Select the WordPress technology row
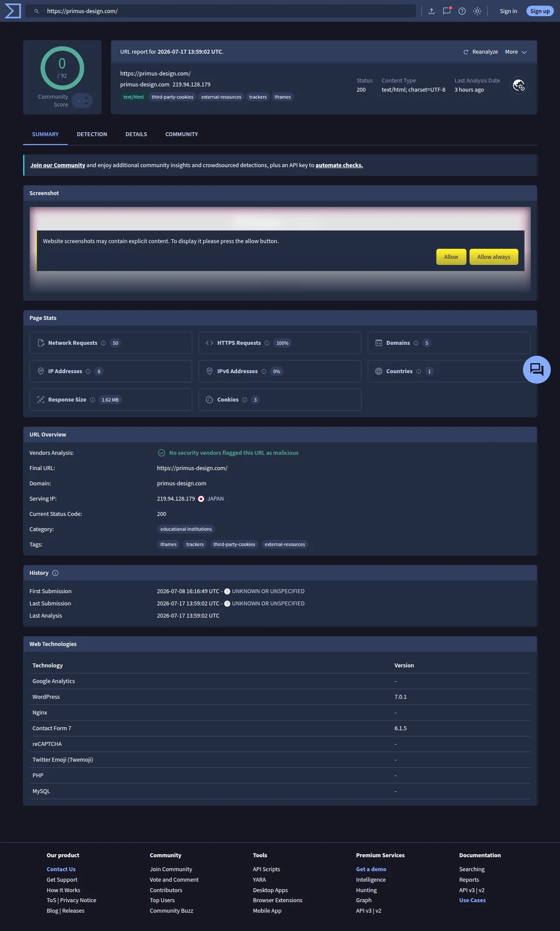 point(280,697)
